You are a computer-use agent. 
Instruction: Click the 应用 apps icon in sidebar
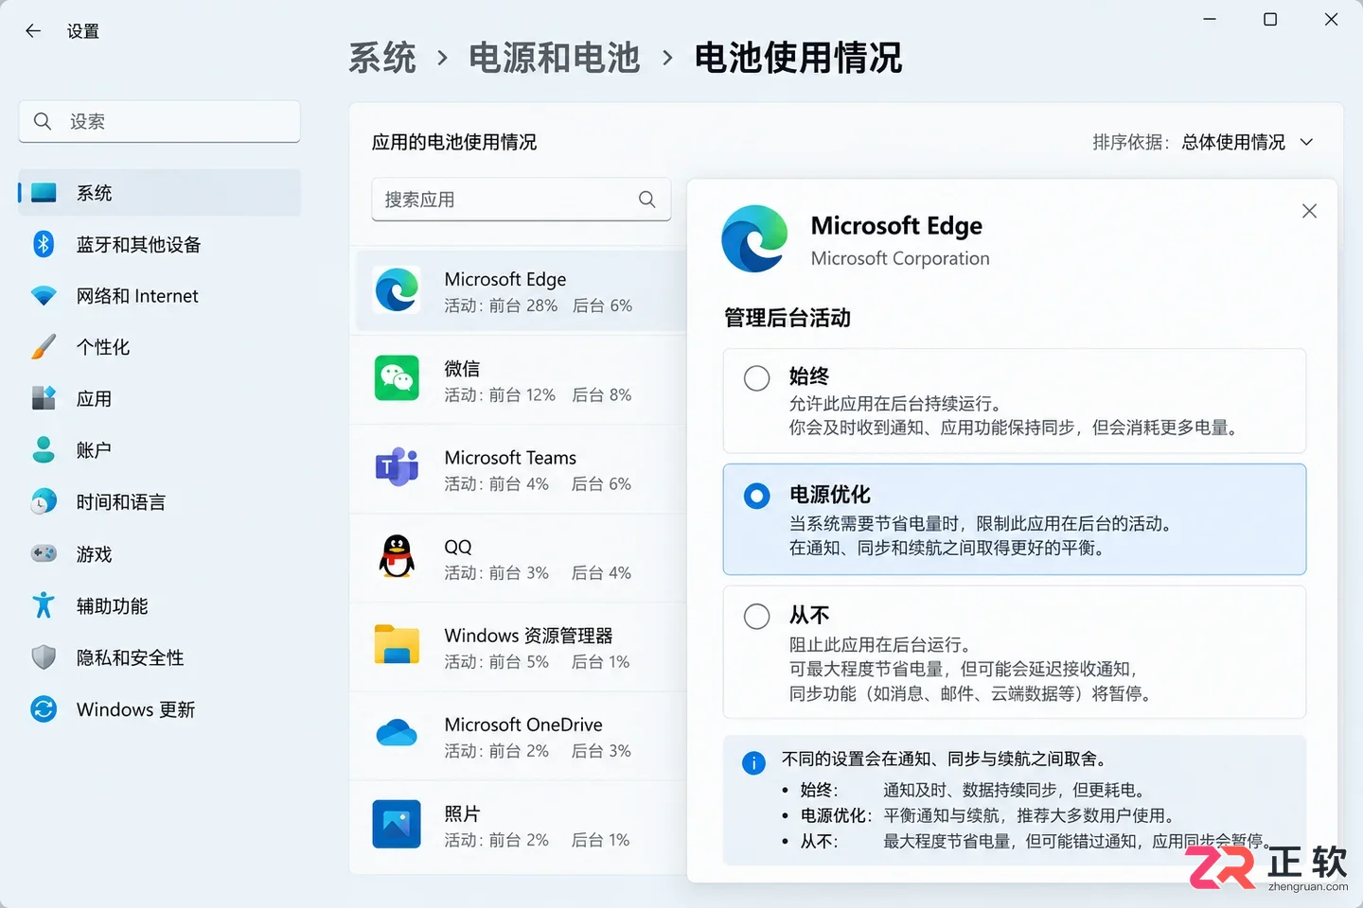(44, 398)
